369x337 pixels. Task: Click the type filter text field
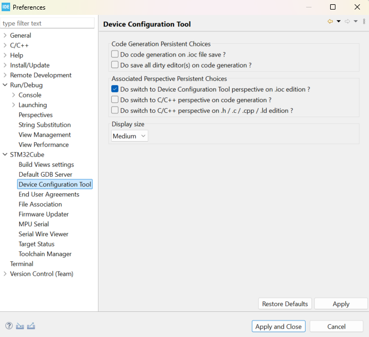(48, 23)
